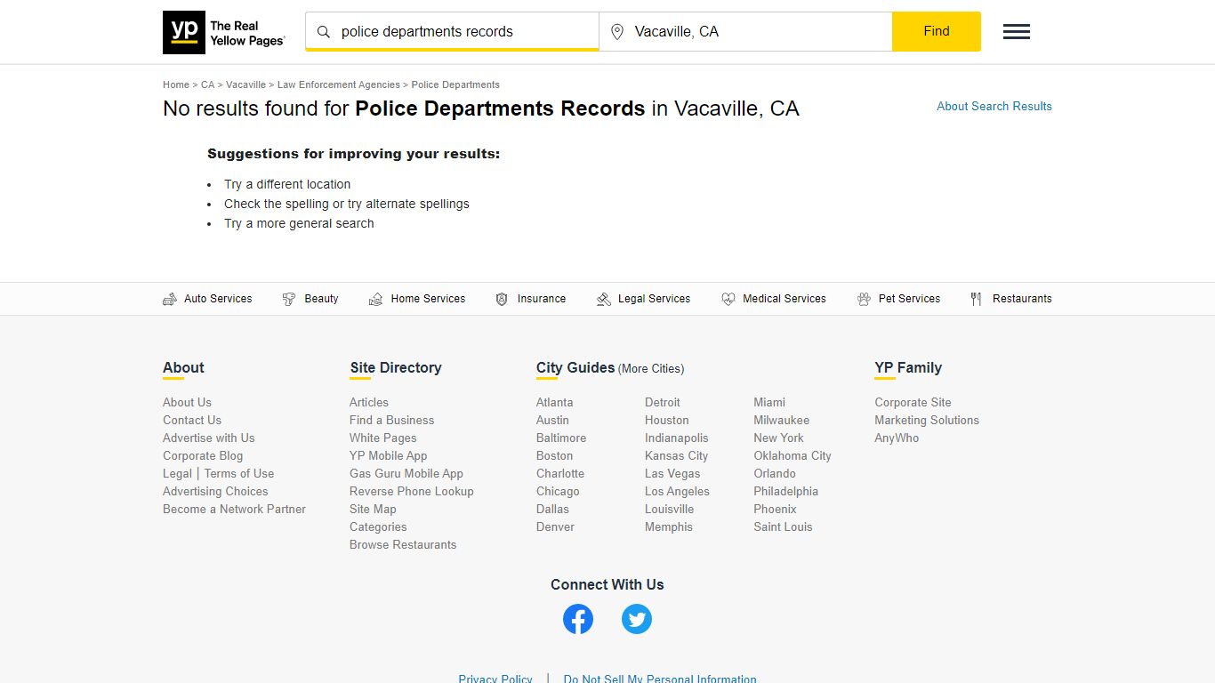
Task: Open the Twitter profile
Action: click(637, 619)
